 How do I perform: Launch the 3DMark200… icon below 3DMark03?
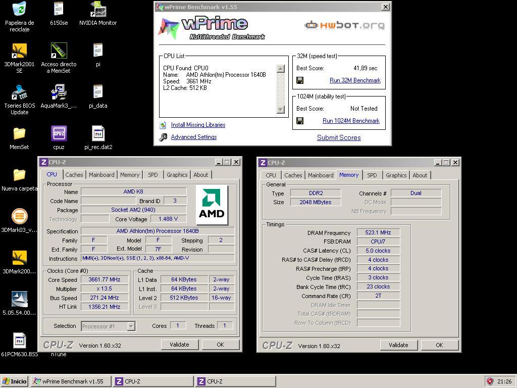pyautogui.click(x=20, y=258)
